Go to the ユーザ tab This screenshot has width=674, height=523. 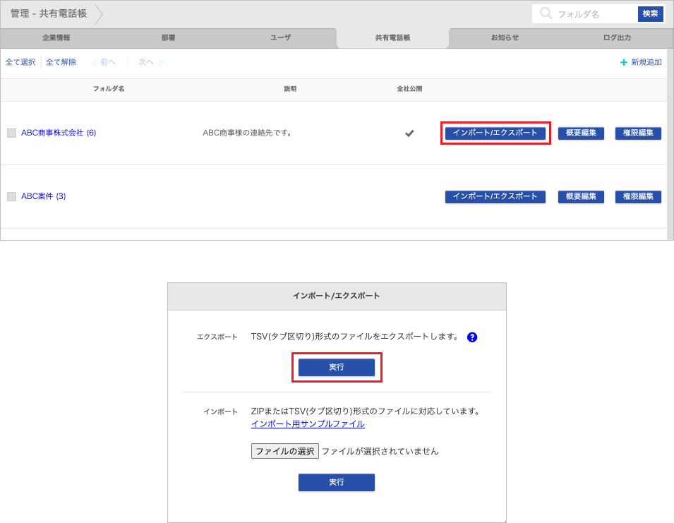click(280, 37)
